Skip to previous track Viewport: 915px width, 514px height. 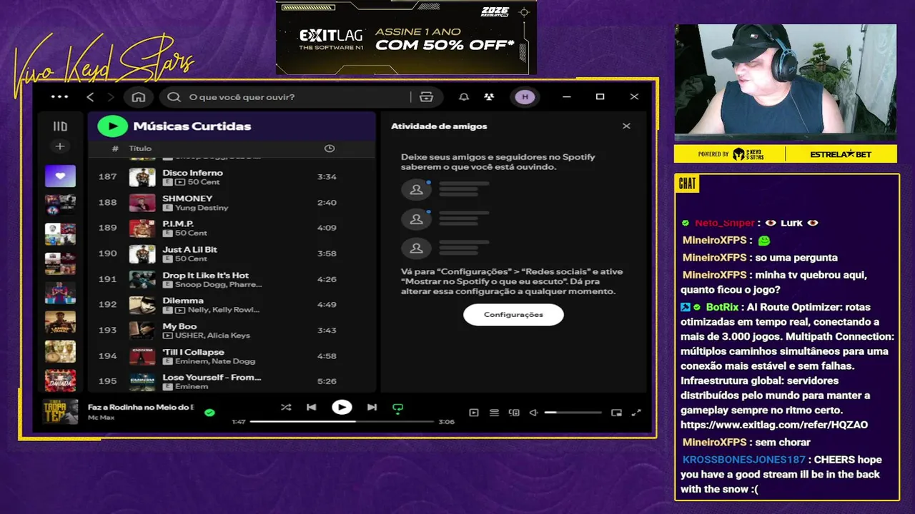(x=311, y=407)
